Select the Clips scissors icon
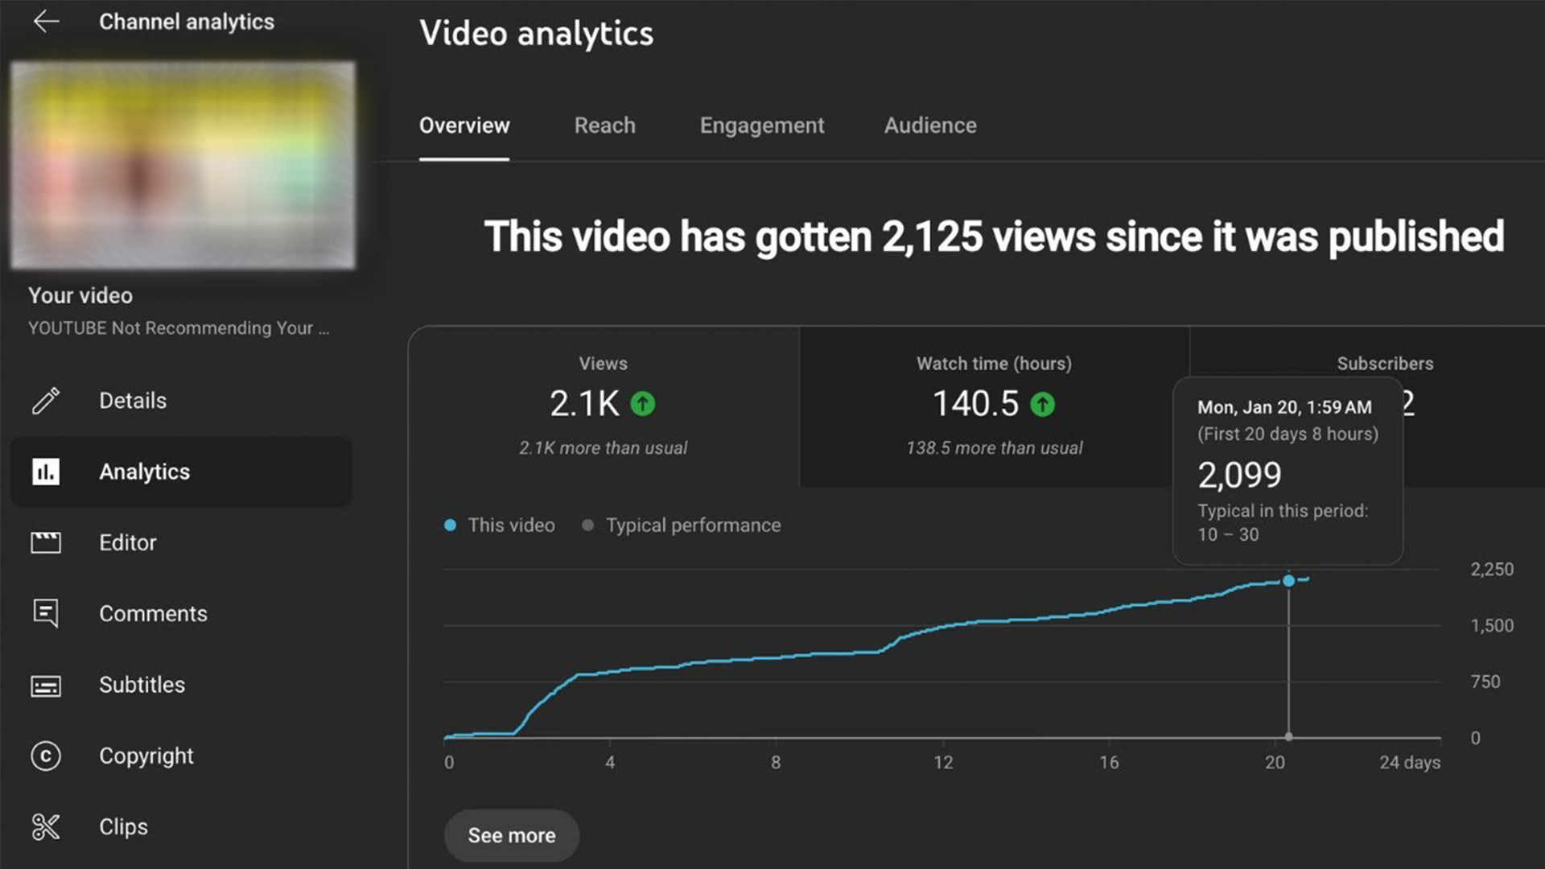 point(46,826)
